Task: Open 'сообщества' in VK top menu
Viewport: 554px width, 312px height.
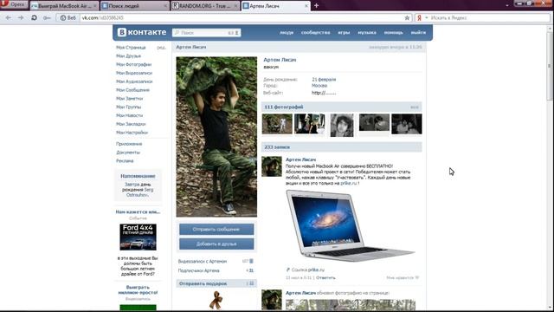Action: 315,33
